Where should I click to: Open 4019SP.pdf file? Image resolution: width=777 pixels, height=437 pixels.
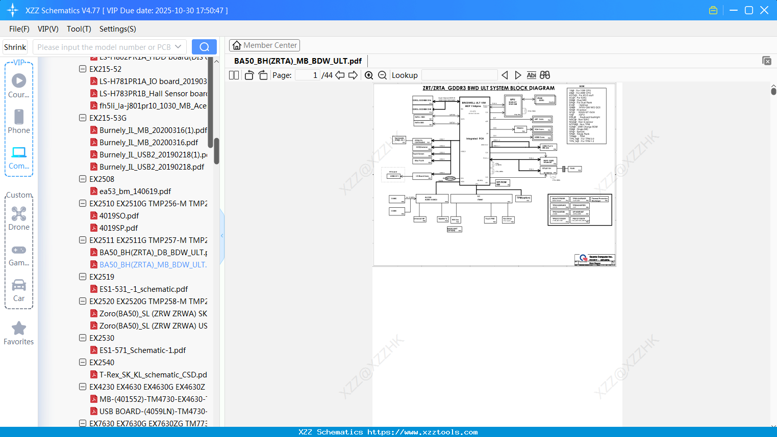click(114, 228)
